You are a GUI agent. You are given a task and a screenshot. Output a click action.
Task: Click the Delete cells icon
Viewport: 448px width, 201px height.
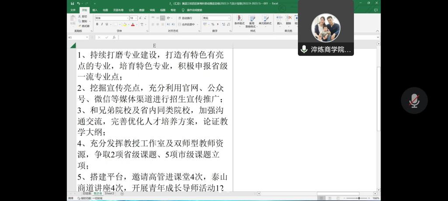[x=288, y=21]
